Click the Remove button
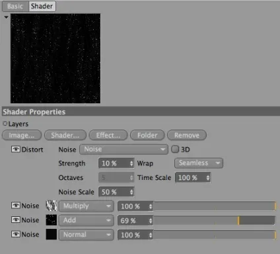Screen dimensions: 280x254 click(x=187, y=135)
